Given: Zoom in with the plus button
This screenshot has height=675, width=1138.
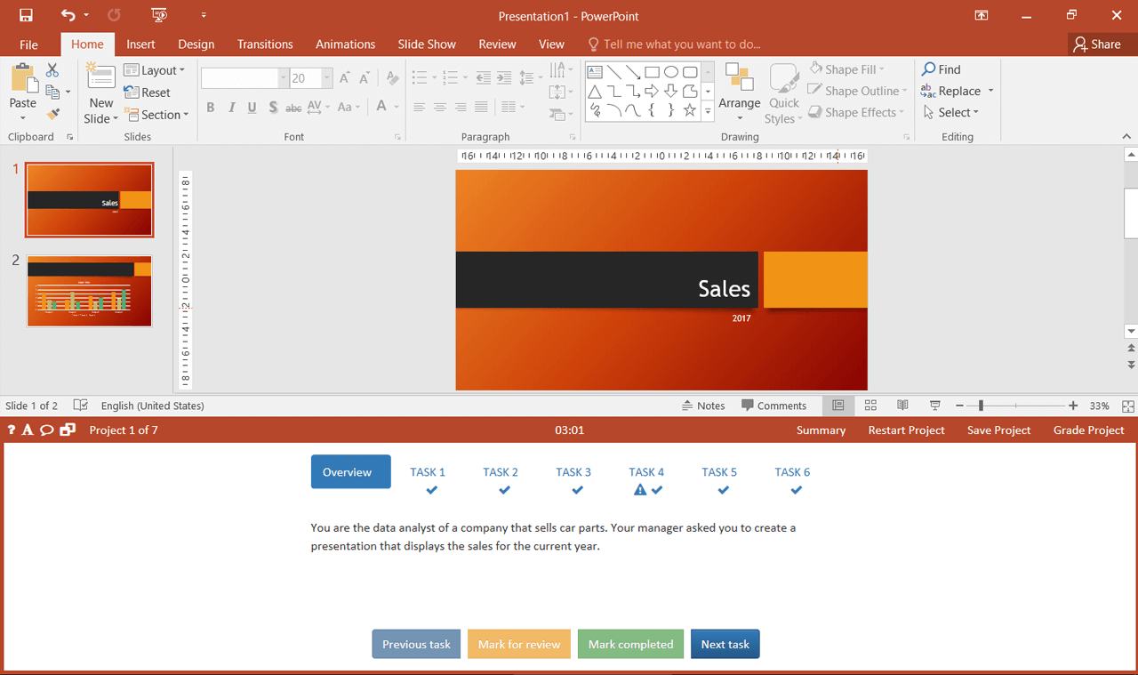Looking at the screenshot, I should pyautogui.click(x=1073, y=406).
